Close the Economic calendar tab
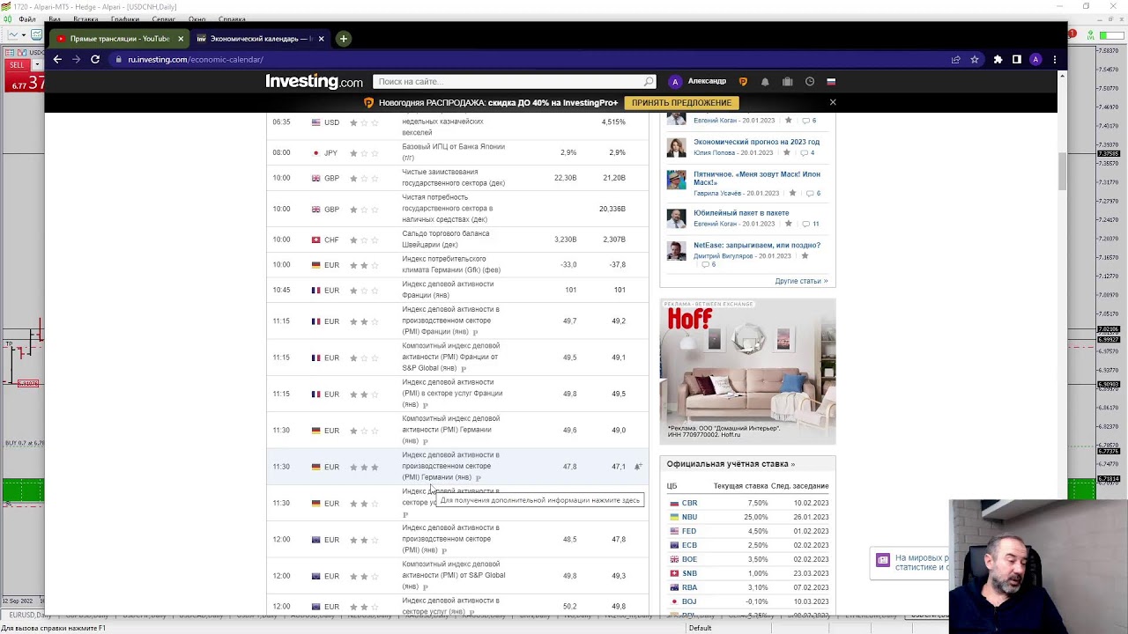This screenshot has height=634, width=1128. coord(321,39)
